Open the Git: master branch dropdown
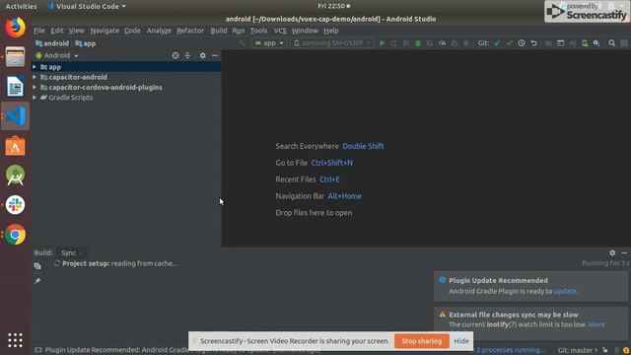The height and width of the screenshot is (355, 631). point(578,350)
